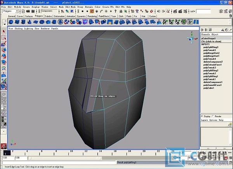
Task: Open the Panels menu in viewport
Action: pos(54,28)
